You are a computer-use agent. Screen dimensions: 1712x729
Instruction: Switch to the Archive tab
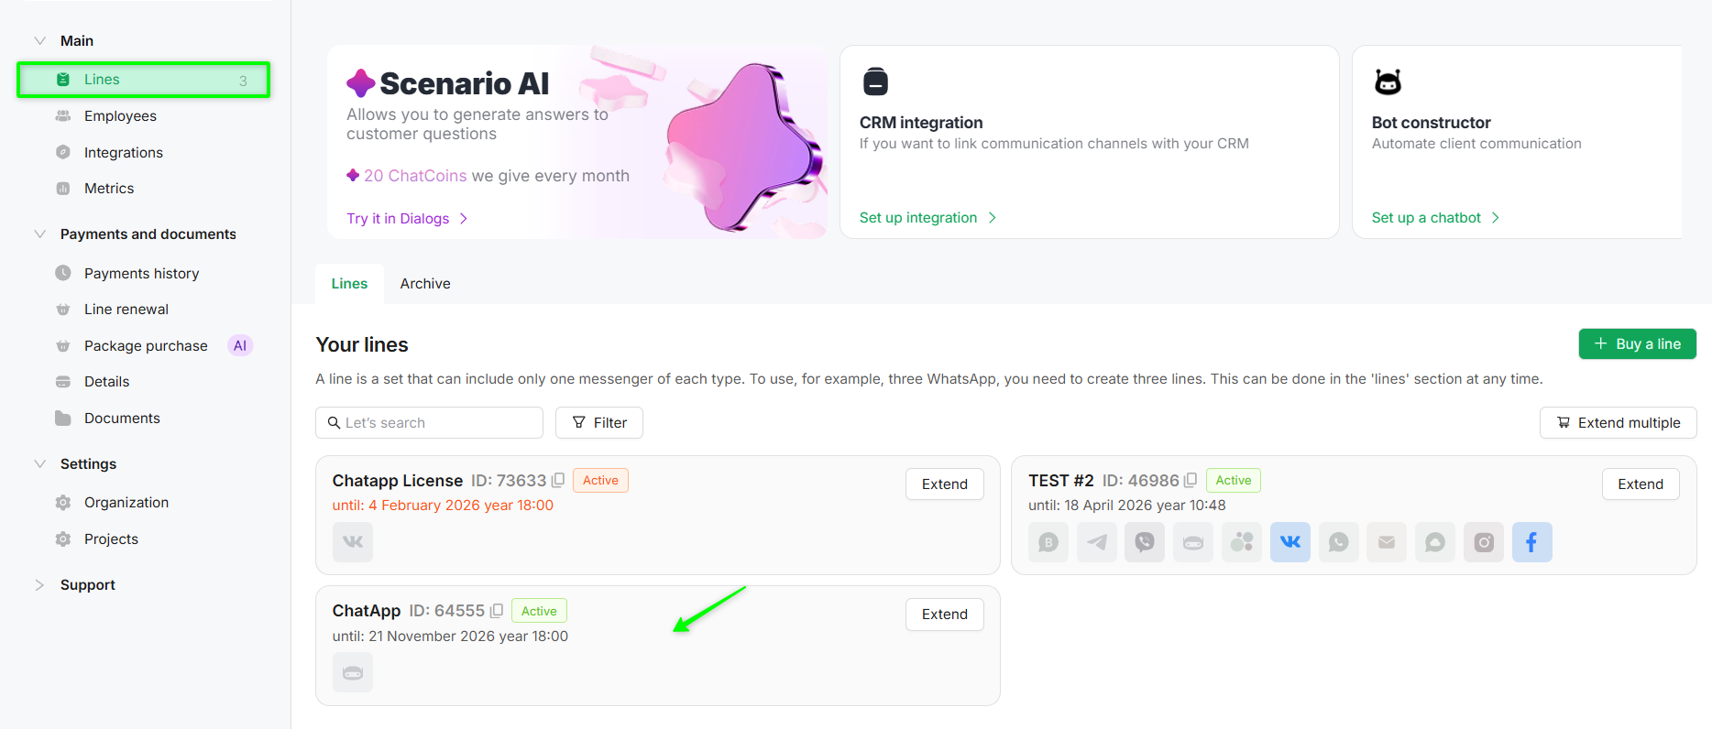coord(425,284)
